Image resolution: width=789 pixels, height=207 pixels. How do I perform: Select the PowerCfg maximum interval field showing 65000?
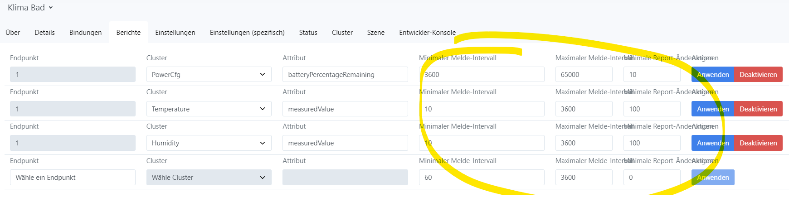584,75
